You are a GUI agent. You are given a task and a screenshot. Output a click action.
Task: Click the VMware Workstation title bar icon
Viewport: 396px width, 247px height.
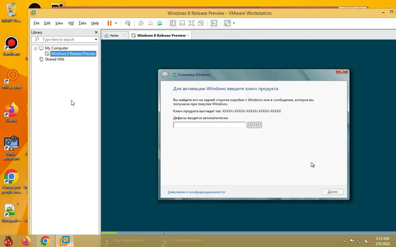[x=33, y=13]
